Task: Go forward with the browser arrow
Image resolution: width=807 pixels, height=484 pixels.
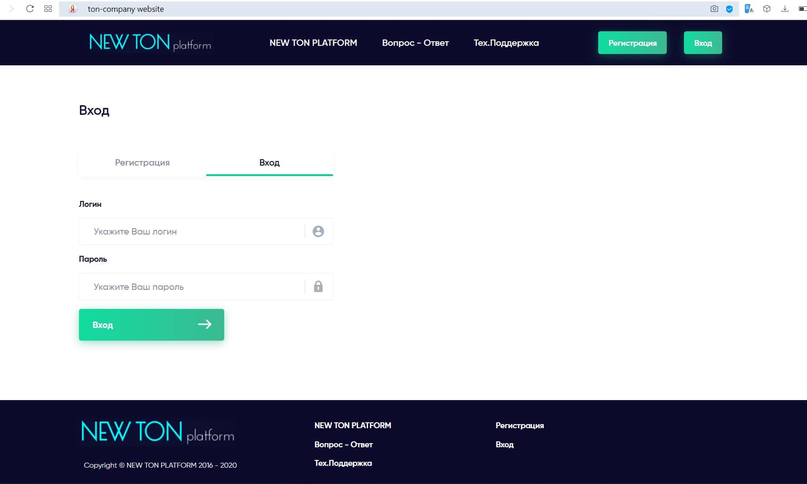Action: (12, 9)
